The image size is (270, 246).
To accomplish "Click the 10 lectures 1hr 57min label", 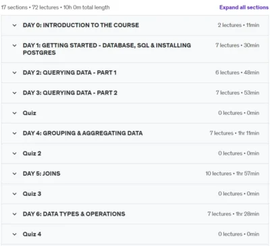I will pos(232,174).
